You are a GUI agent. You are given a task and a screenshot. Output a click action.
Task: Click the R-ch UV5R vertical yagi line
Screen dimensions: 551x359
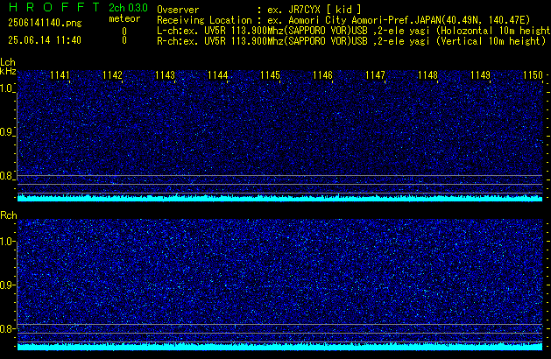[x=351, y=41]
